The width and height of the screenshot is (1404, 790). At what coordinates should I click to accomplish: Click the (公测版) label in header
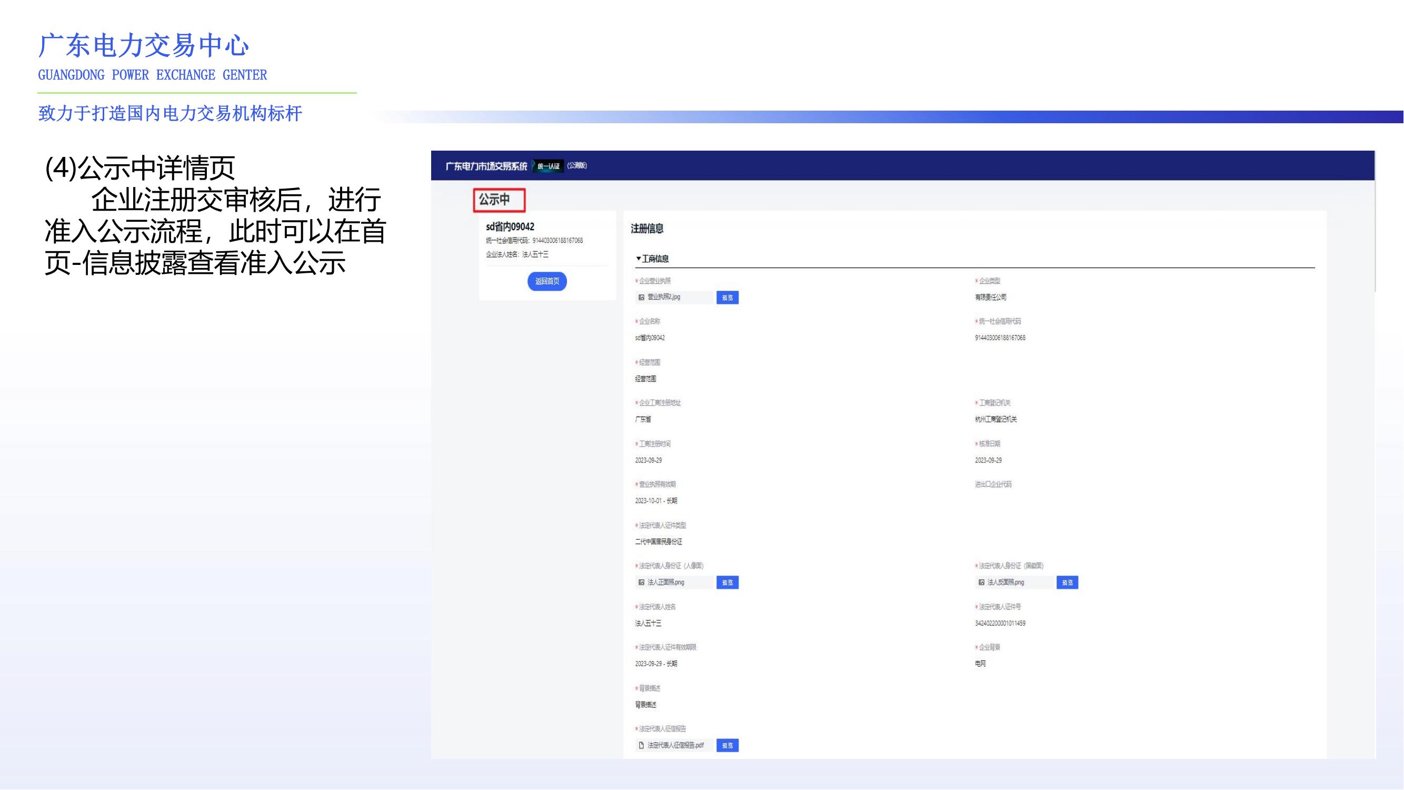pos(576,165)
